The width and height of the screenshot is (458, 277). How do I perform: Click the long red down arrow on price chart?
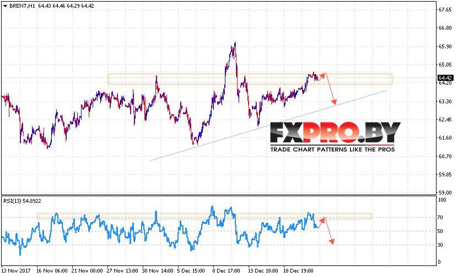click(x=330, y=89)
